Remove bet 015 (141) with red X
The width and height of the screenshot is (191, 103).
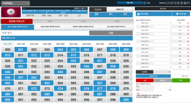coord(188,41)
